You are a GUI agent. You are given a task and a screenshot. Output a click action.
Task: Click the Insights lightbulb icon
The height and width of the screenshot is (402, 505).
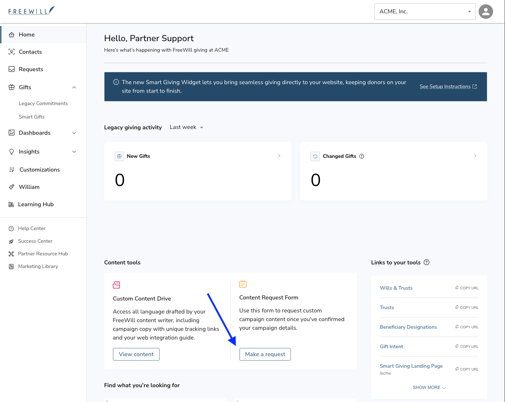click(x=12, y=152)
